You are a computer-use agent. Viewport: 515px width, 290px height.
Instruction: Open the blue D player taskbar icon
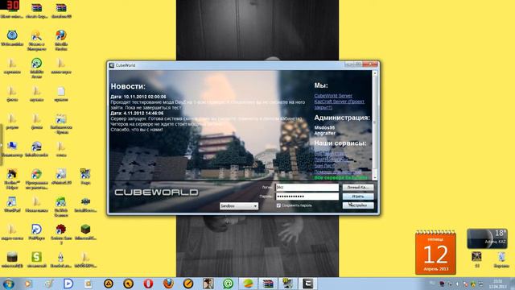coord(68,284)
